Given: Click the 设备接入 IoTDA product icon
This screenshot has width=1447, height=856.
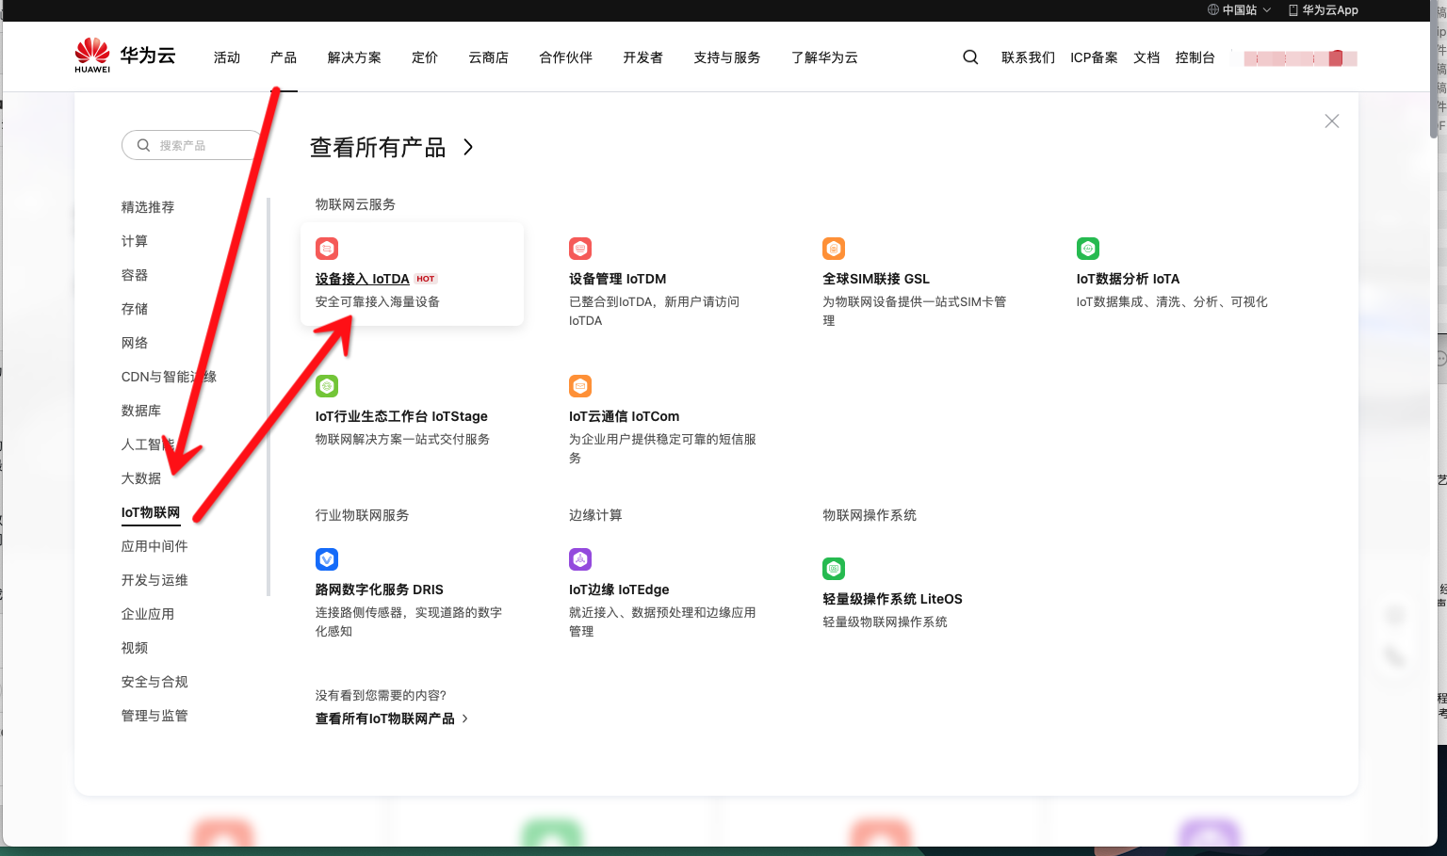Looking at the screenshot, I should tap(327, 249).
